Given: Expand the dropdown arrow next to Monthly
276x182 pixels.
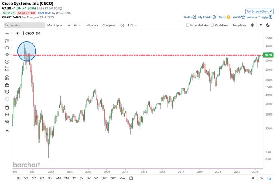Looking at the screenshot, I should pyautogui.click(x=69, y=26).
